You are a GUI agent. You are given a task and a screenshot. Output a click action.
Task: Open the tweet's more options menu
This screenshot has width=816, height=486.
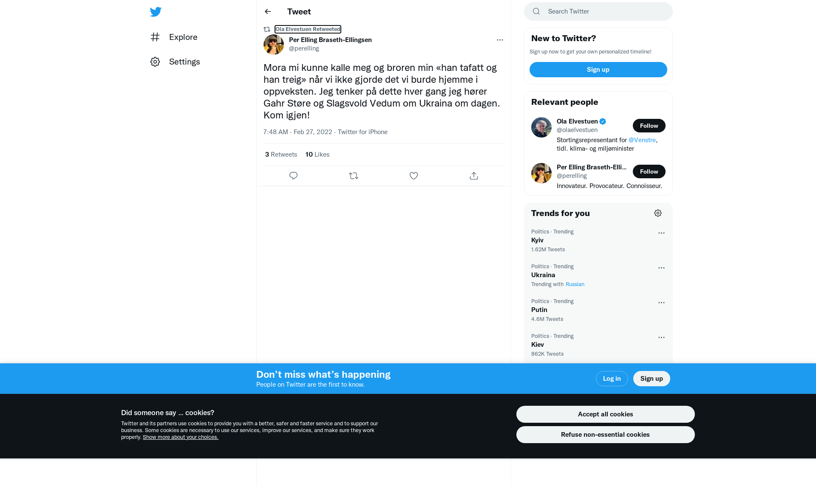click(500, 40)
